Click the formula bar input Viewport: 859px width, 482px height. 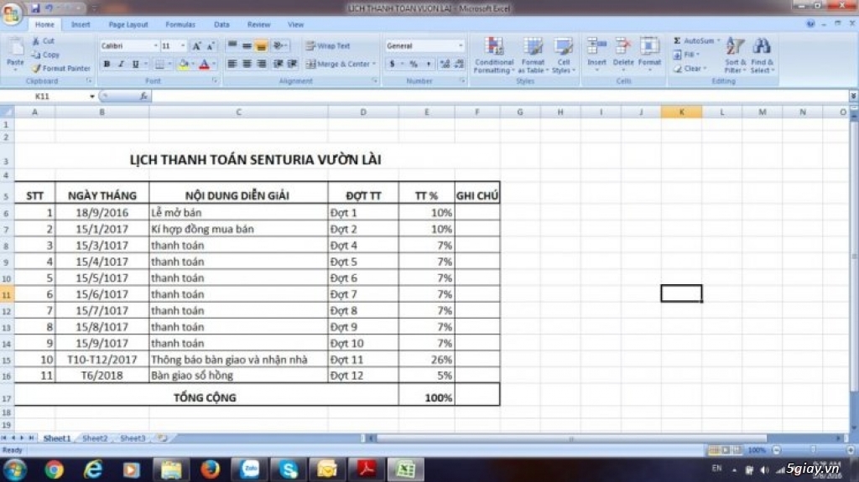click(x=498, y=96)
